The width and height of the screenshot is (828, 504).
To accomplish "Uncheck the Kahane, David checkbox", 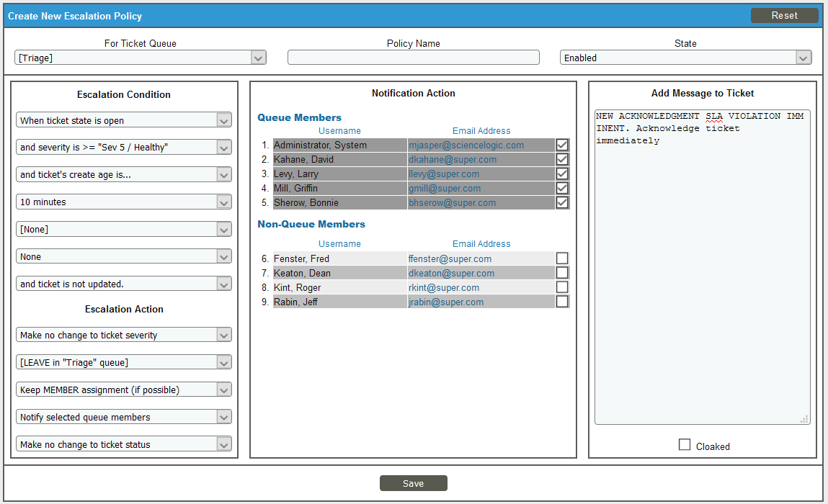I will click(x=562, y=159).
